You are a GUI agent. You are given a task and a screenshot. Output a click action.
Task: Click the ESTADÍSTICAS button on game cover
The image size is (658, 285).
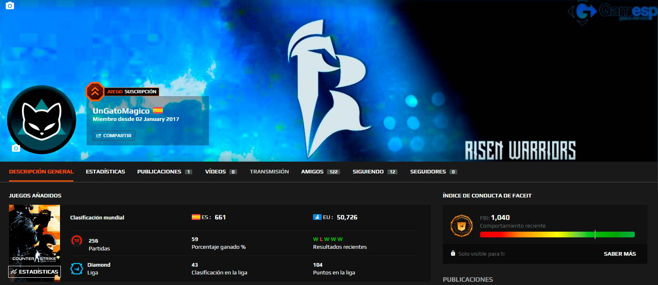[x=34, y=272]
